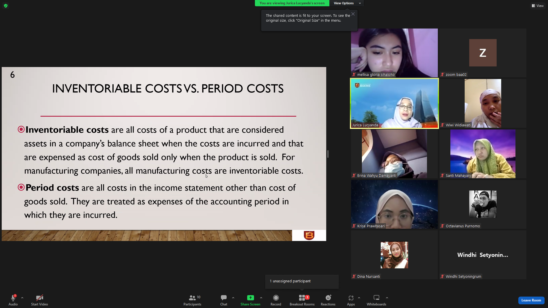The height and width of the screenshot is (308, 548).
Task: Expand options arrow next to Whiteboards
Action: (387, 298)
